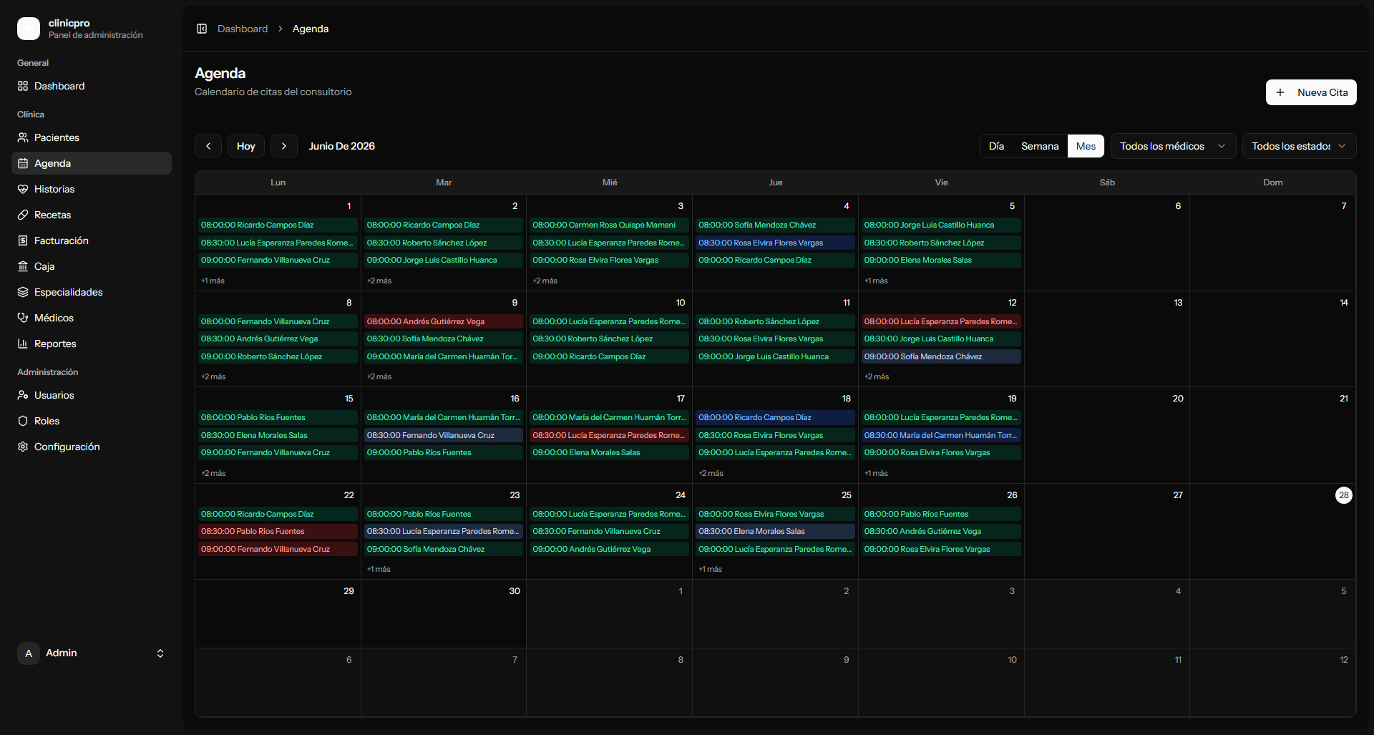Switch calendar to Semana view
1374x735 pixels.
point(1040,146)
